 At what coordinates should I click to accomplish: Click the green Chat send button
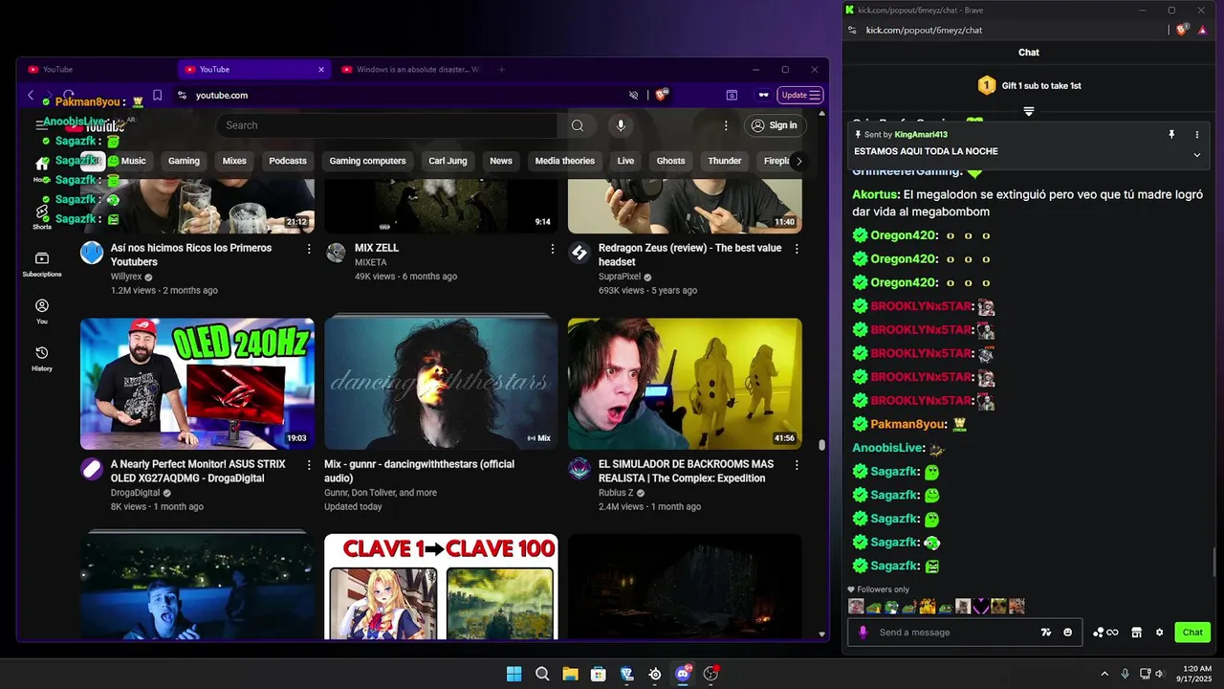coord(1192,632)
